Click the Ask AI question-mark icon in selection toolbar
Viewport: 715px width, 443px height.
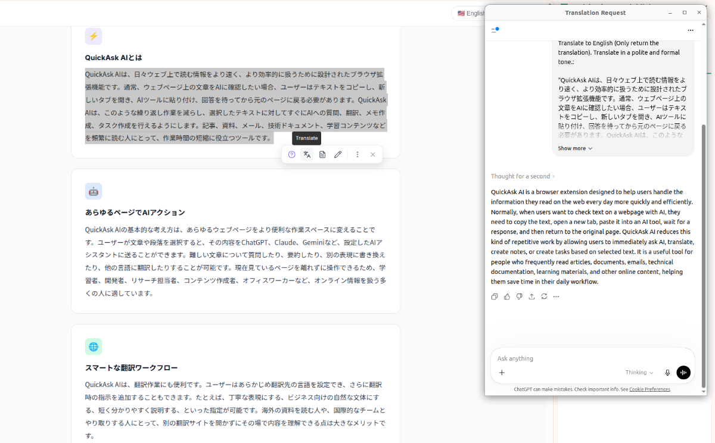(x=291, y=155)
